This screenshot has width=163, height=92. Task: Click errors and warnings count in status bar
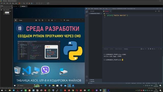pyautogui.click(x=90, y=83)
